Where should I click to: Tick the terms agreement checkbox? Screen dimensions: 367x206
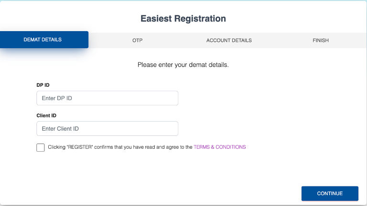pos(41,147)
